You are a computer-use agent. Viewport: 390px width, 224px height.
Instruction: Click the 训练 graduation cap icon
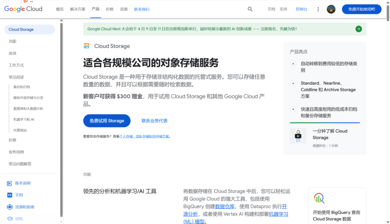pyautogui.click(x=10, y=219)
